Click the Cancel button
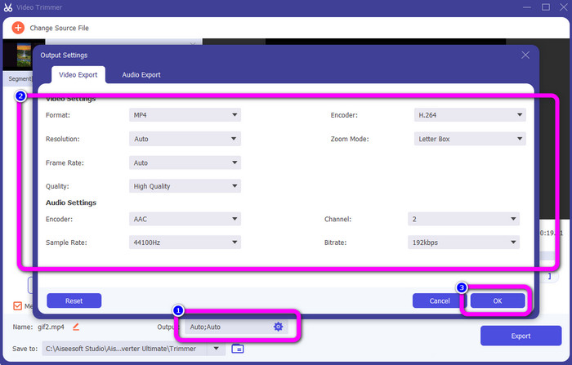 pyautogui.click(x=440, y=300)
